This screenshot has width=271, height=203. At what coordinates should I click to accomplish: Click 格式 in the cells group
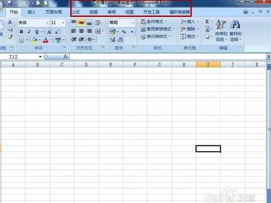190,36
